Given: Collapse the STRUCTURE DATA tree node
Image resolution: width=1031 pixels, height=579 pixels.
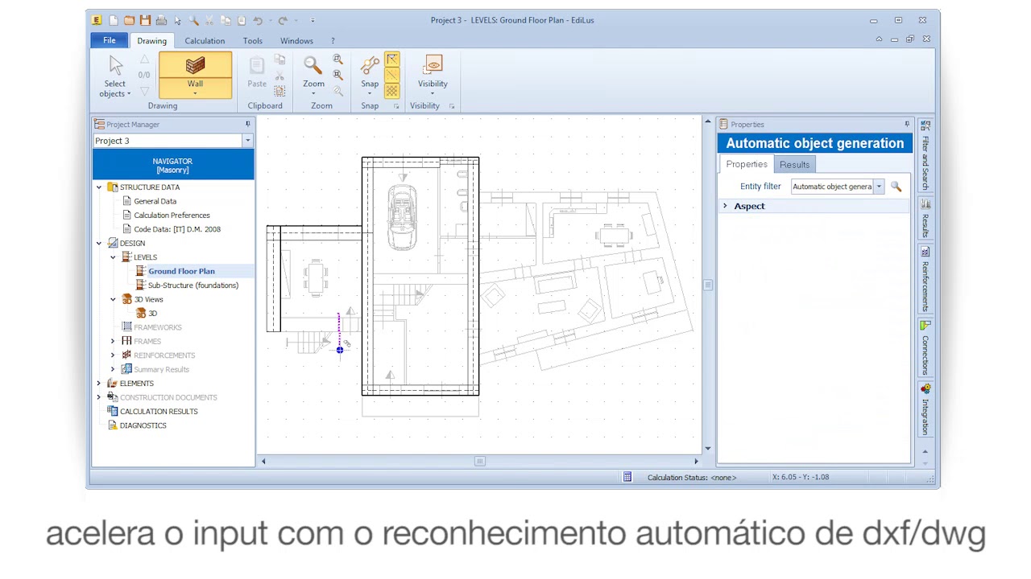Looking at the screenshot, I should (99, 187).
